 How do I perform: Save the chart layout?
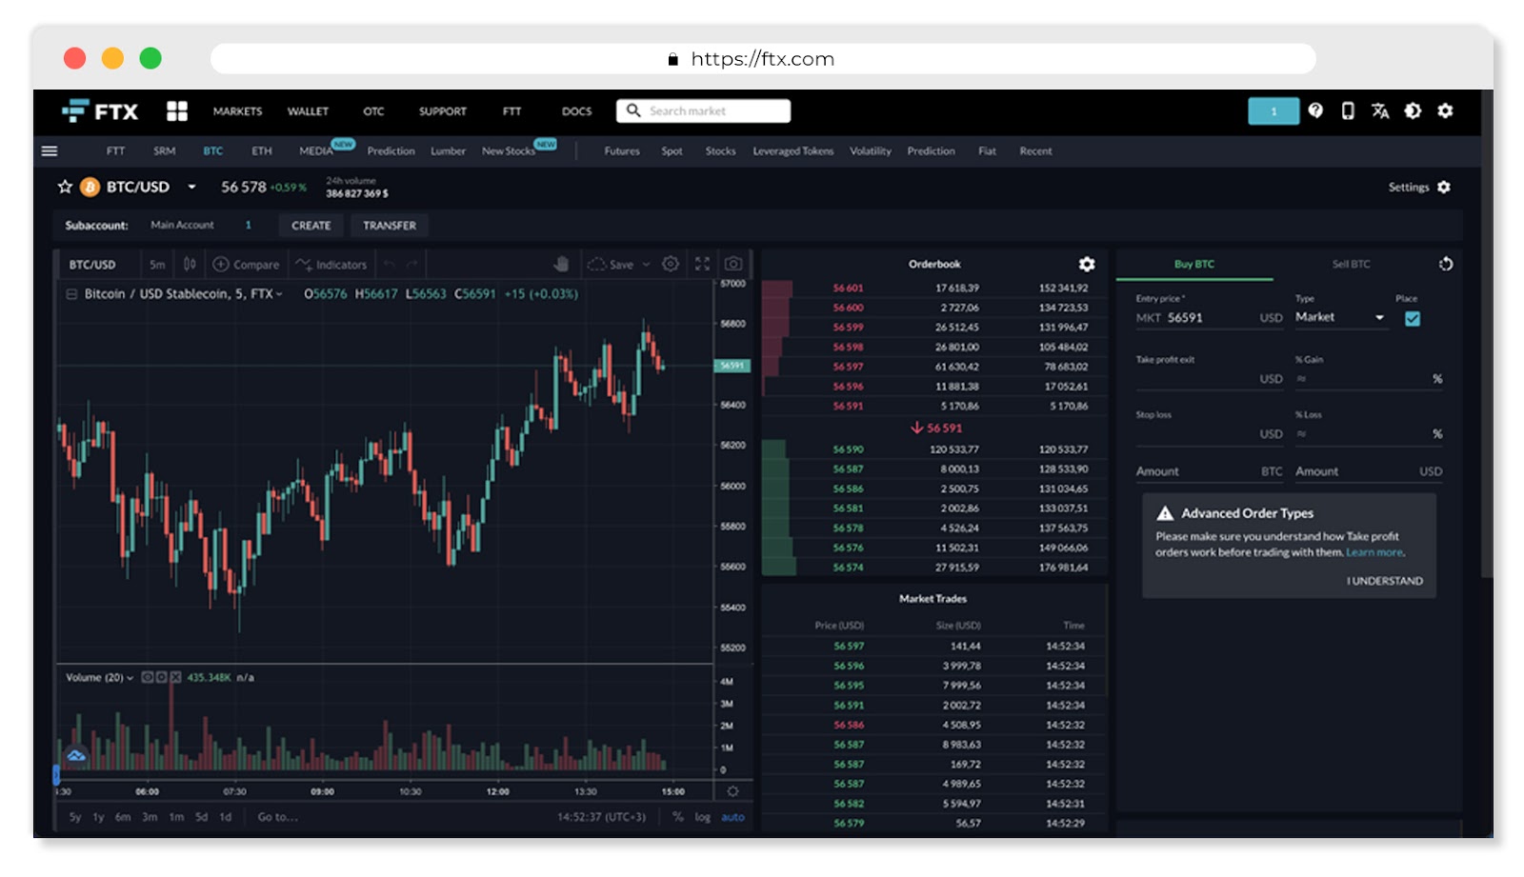click(612, 264)
